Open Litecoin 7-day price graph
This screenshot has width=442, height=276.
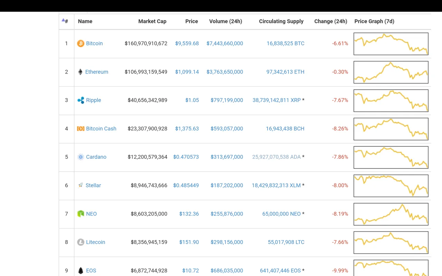[391, 243]
